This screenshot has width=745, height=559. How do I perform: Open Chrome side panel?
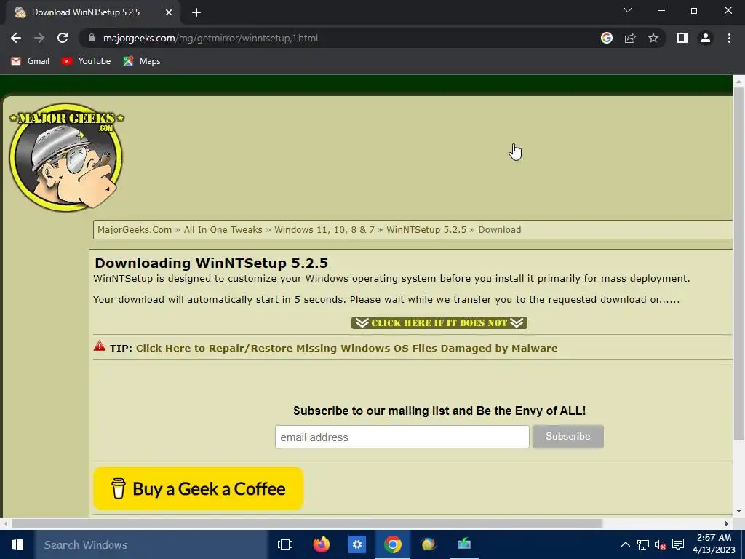(x=682, y=38)
